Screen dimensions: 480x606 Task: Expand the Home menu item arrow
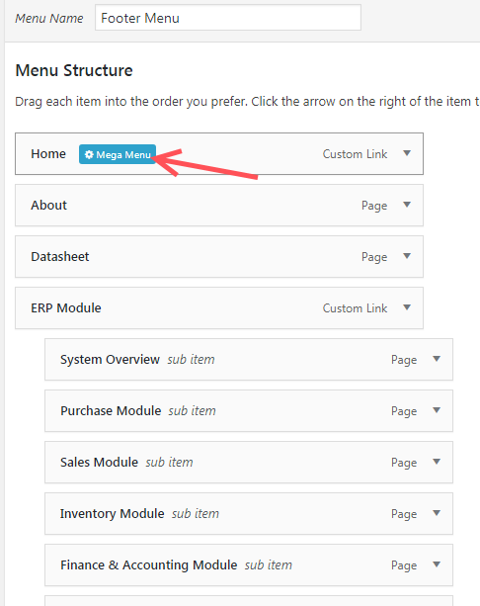[x=407, y=153]
